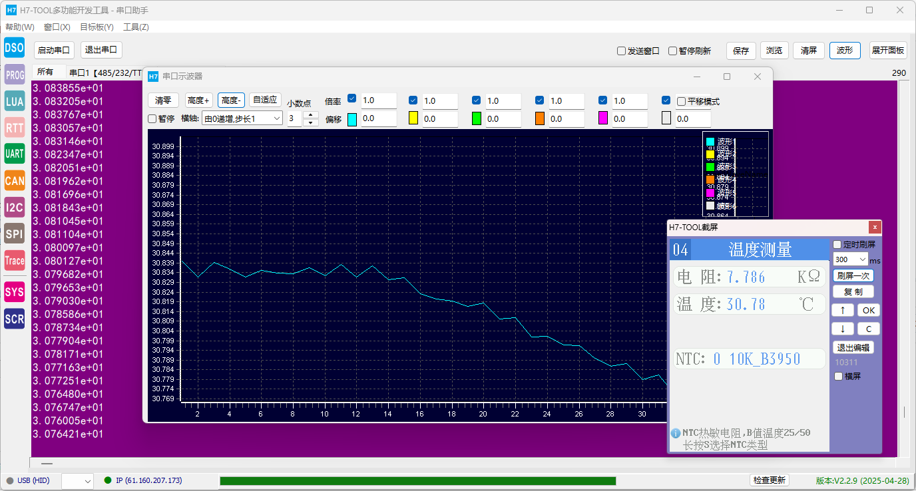The height and width of the screenshot is (491, 916).
Task: Uncheck the magenta waveform channel checkbox
Action: click(602, 100)
